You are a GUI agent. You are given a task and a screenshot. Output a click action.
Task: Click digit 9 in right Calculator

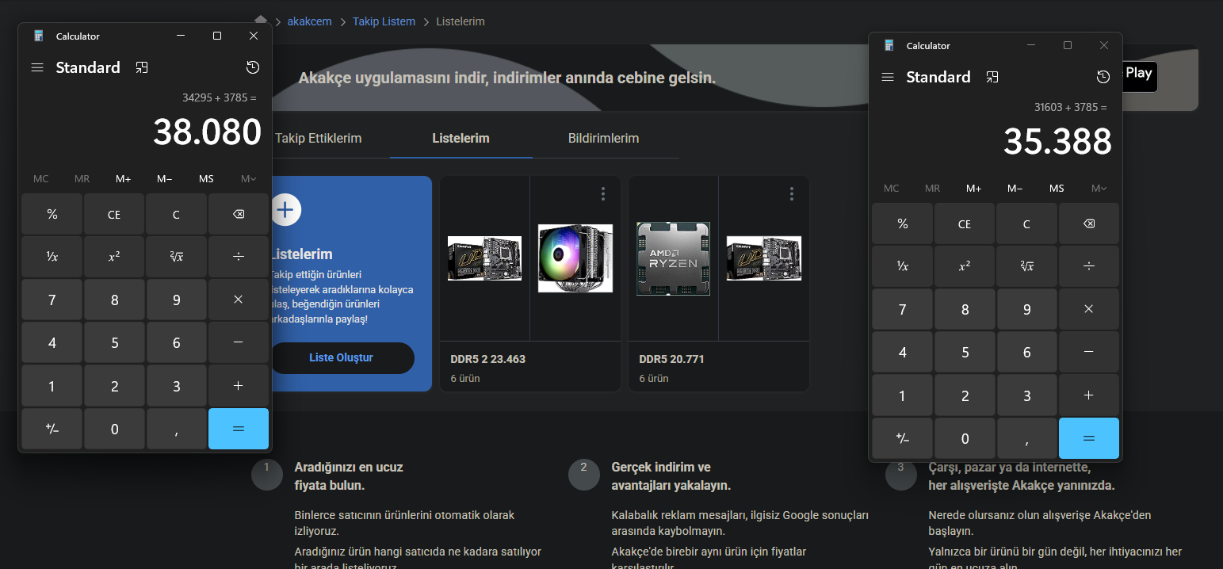click(1026, 309)
